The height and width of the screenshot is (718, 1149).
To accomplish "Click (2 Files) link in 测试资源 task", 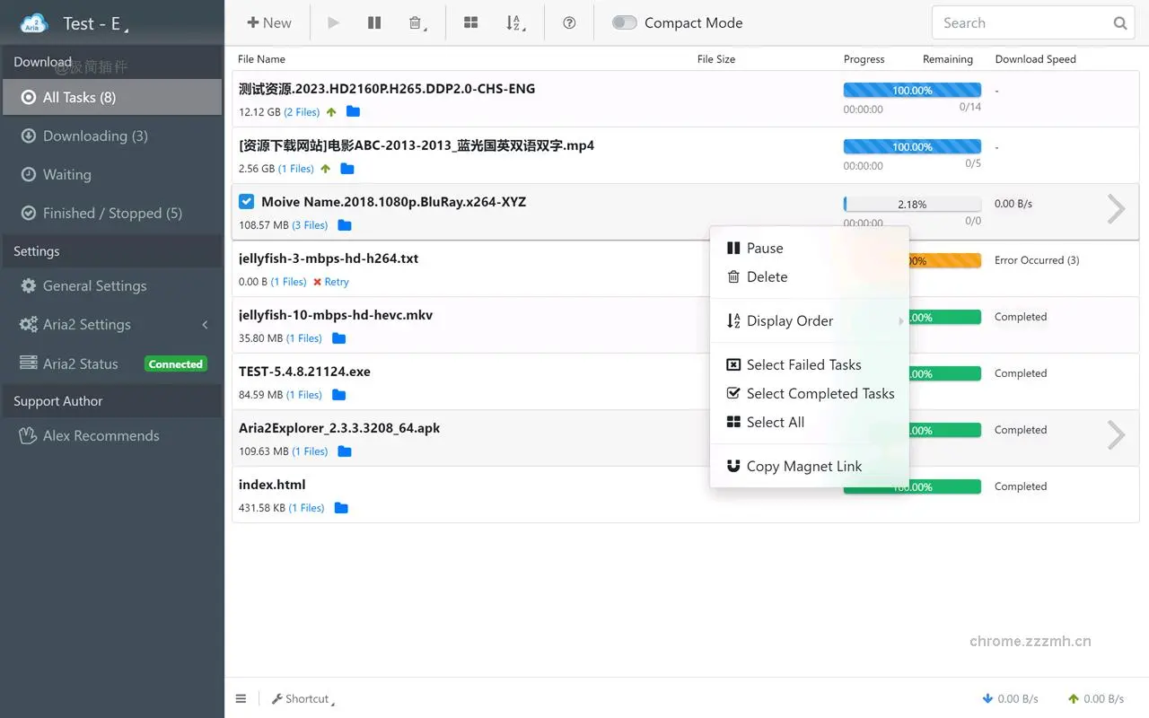I will (302, 112).
